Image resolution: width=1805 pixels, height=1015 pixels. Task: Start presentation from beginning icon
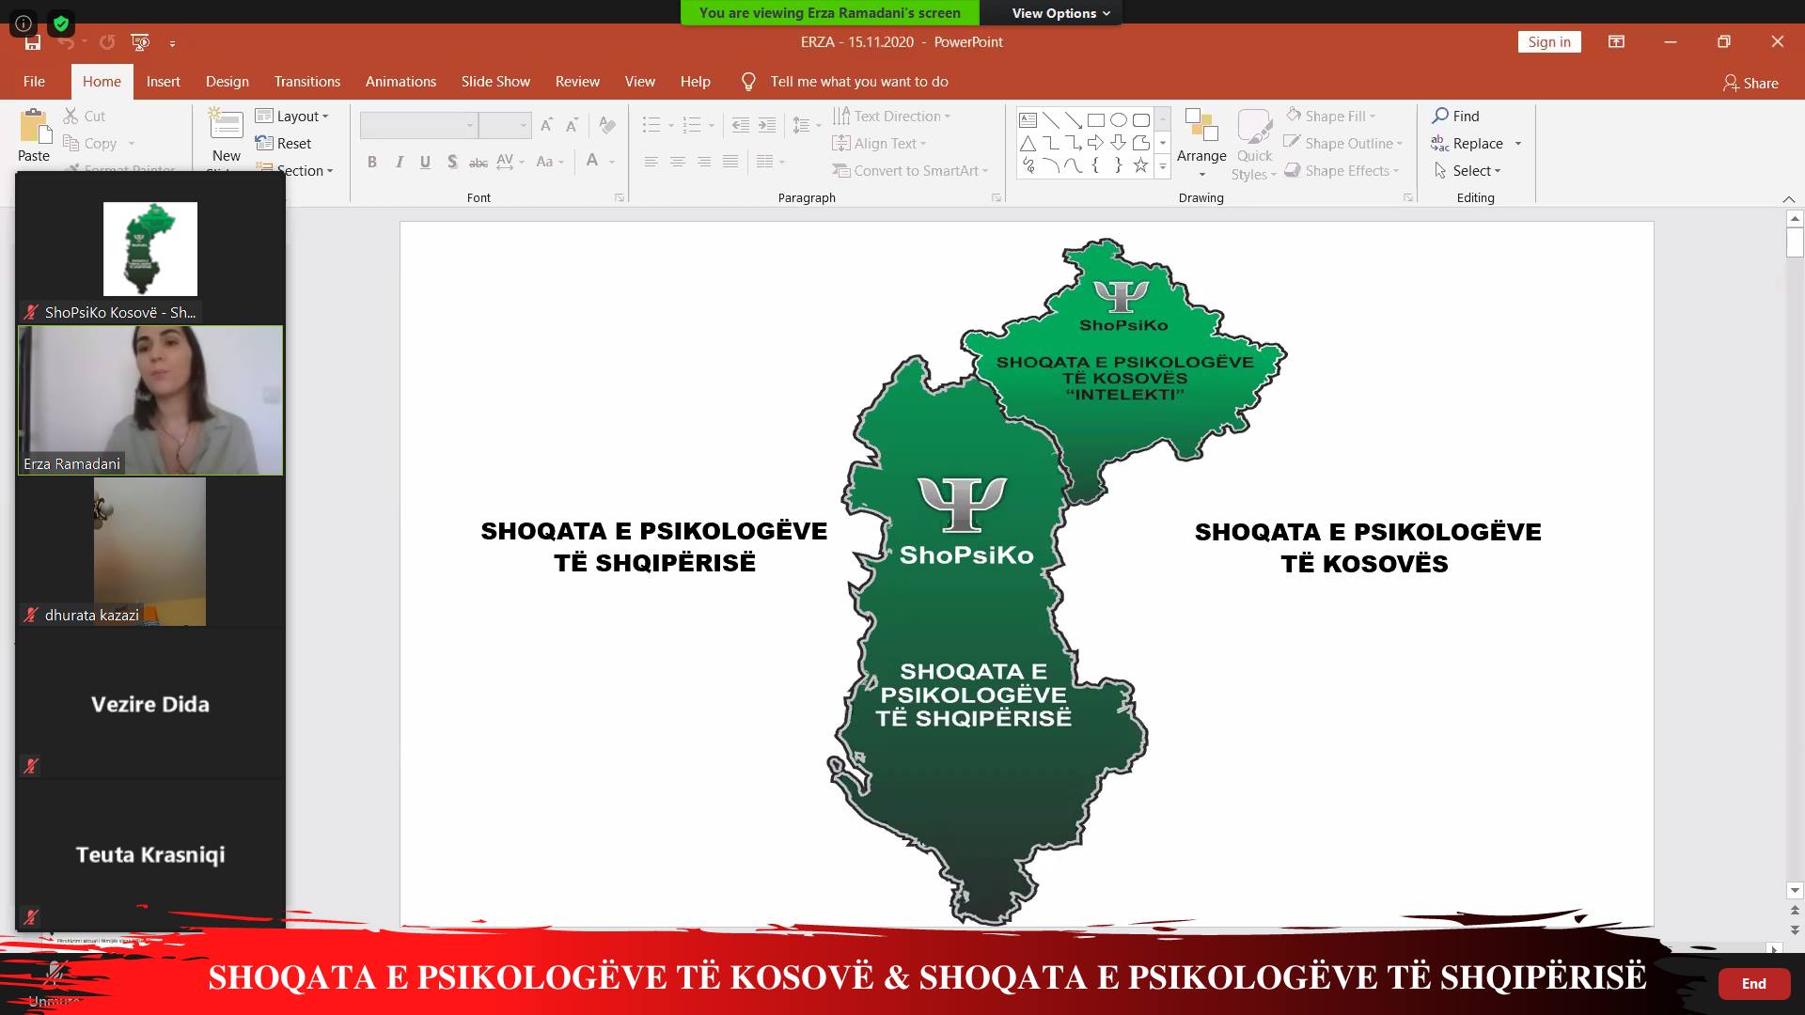click(140, 42)
